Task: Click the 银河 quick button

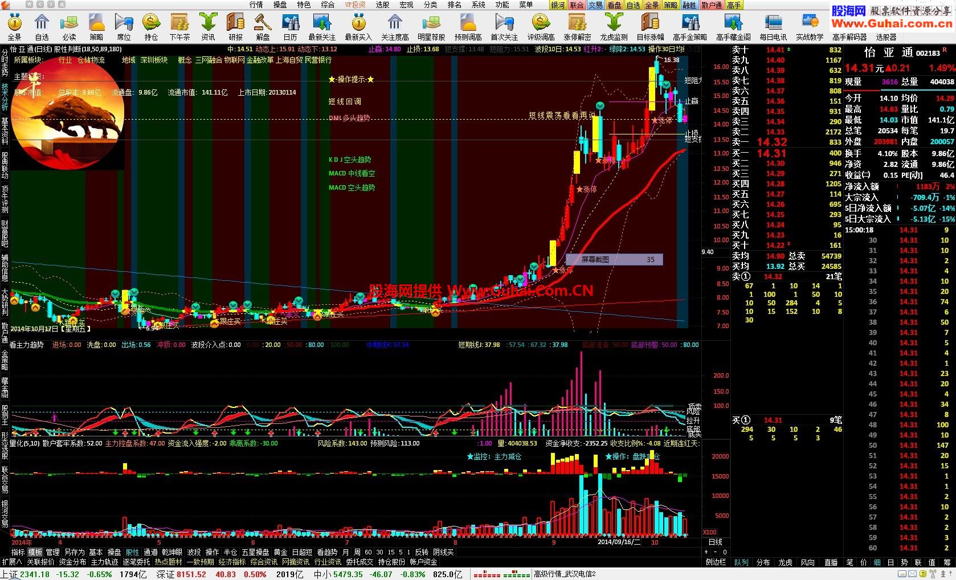Action: coord(558,5)
